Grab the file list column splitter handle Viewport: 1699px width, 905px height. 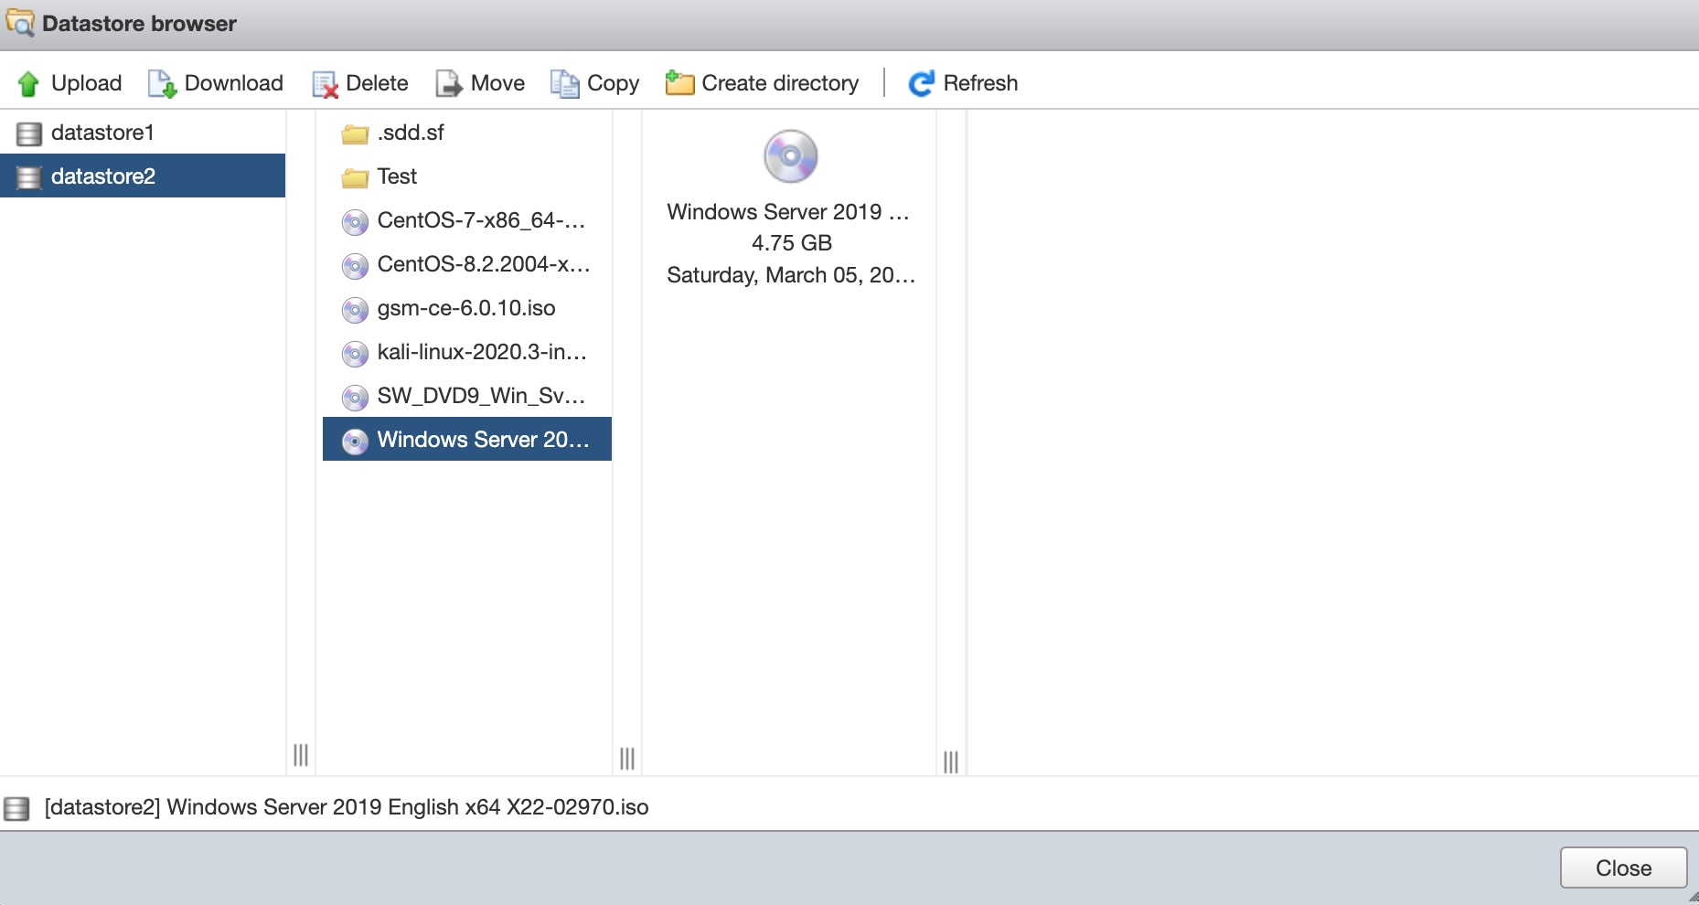[x=627, y=759]
